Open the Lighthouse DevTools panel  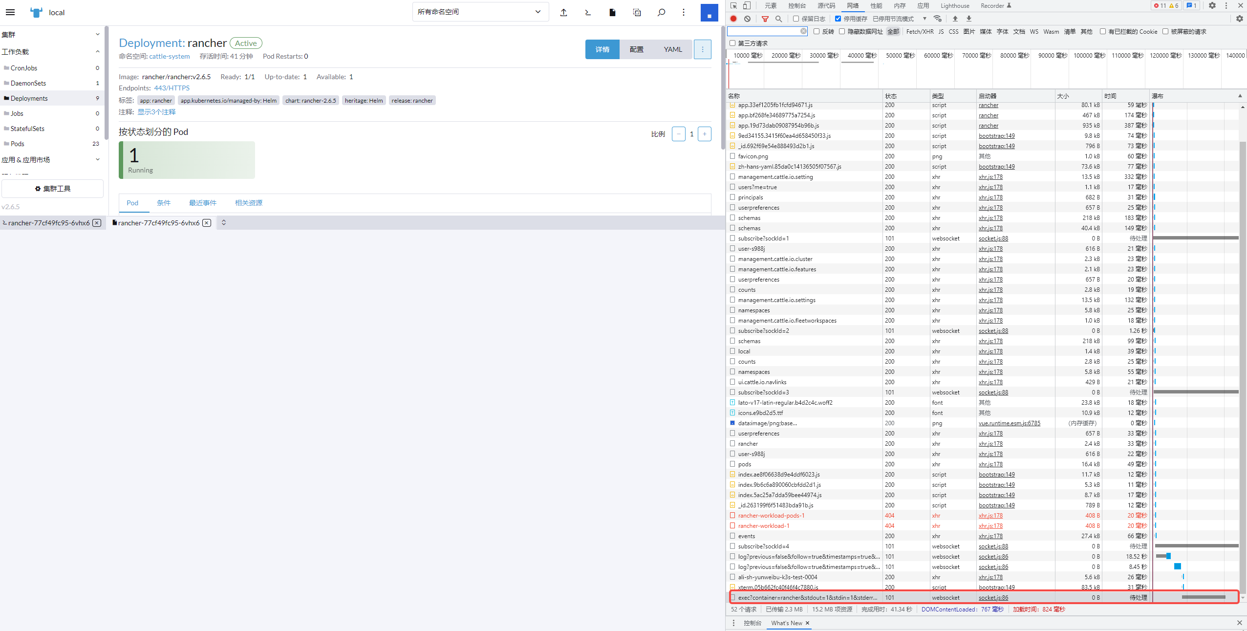coord(954,5)
